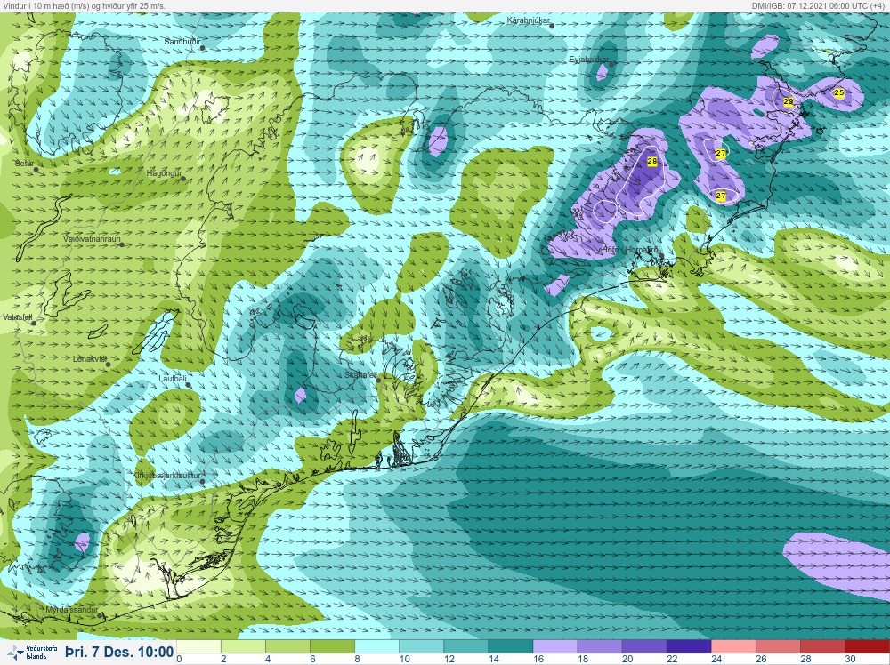Click the Kirkjubæjarklaustur station label

tap(167, 477)
